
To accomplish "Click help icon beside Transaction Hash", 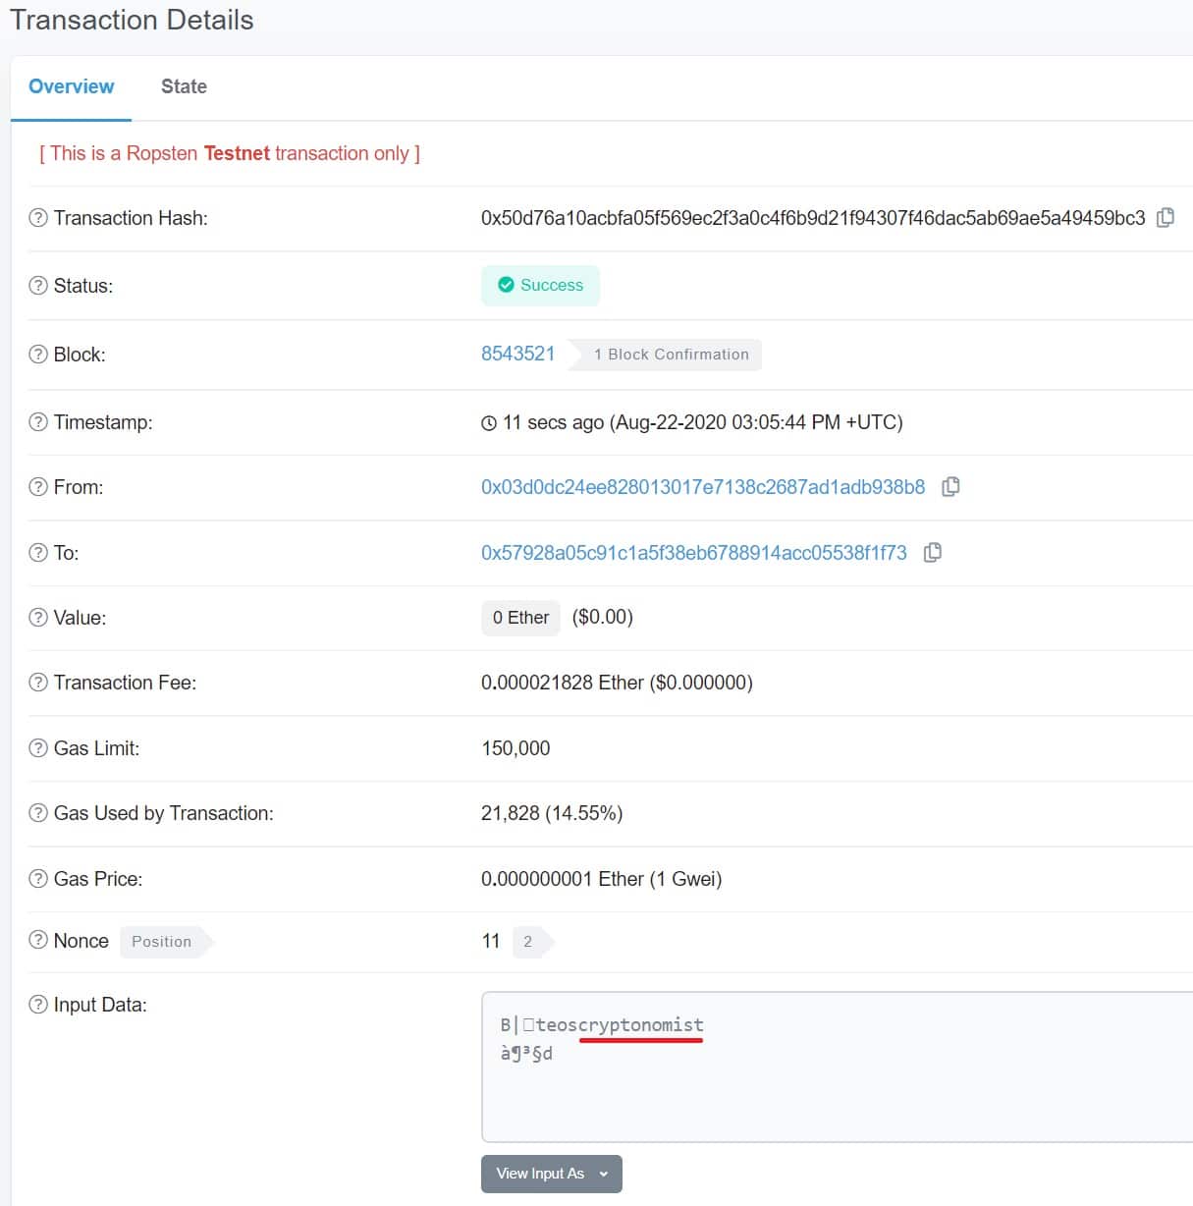I will [x=38, y=218].
